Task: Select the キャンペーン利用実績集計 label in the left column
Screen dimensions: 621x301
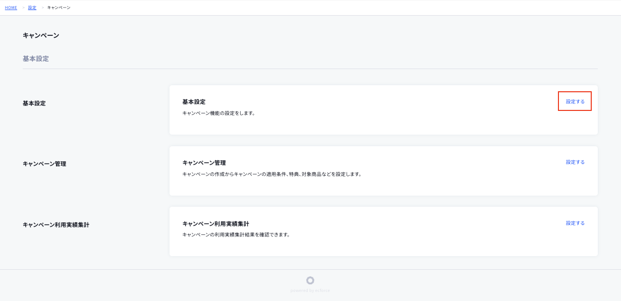Action: click(x=55, y=224)
